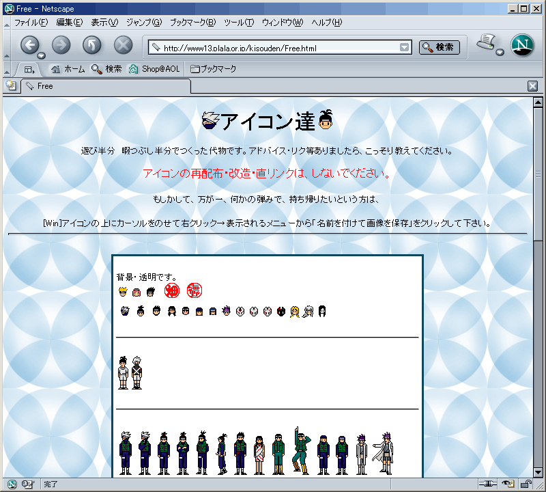Go back with the Back arrow button
Image resolution: width=546 pixels, height=492 pixels.
click(29, 45)
